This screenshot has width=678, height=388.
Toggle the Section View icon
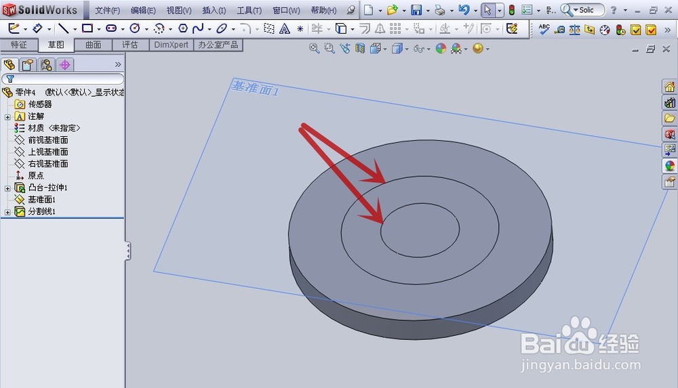point(360,48)
